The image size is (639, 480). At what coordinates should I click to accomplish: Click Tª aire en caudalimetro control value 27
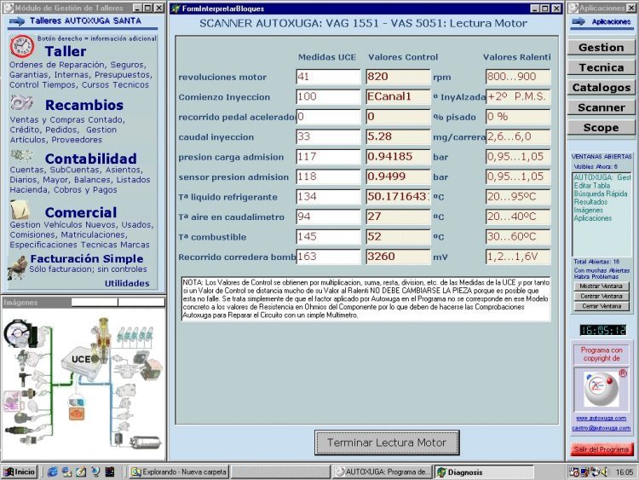pyautogui.click(x=398, y=217)
